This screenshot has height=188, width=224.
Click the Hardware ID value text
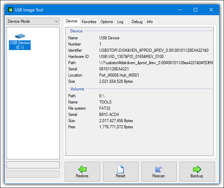131,57
